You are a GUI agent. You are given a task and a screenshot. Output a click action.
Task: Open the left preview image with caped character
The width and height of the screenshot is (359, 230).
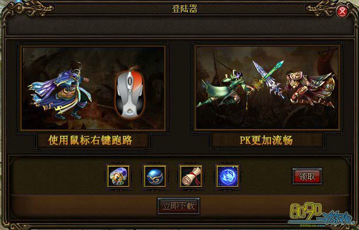click(x=93, y=88)
